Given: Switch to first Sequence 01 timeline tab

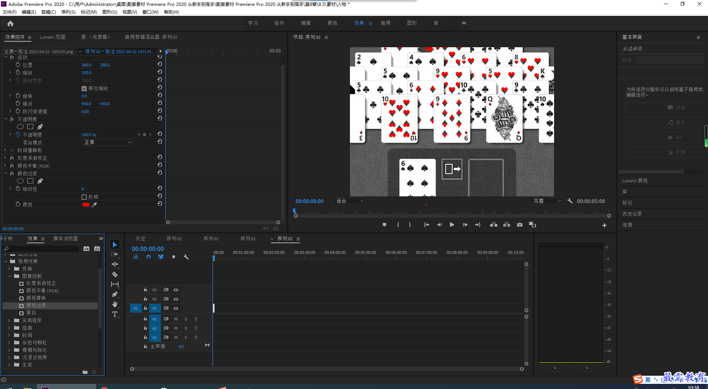Looking at the screenshot, I should [x=174, y=238].
